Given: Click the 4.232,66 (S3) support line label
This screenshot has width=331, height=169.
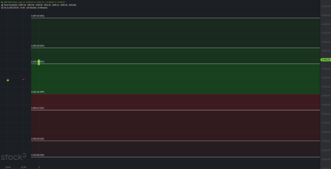Looking at the screenshot, I should (x=37, y=155).
